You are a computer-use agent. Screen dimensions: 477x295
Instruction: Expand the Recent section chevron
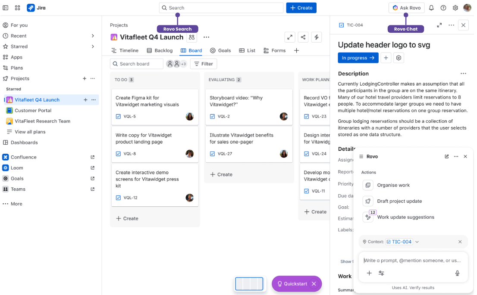tap(93, 36)
